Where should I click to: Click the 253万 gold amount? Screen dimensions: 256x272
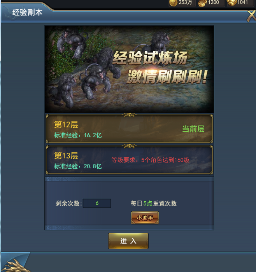185,2
